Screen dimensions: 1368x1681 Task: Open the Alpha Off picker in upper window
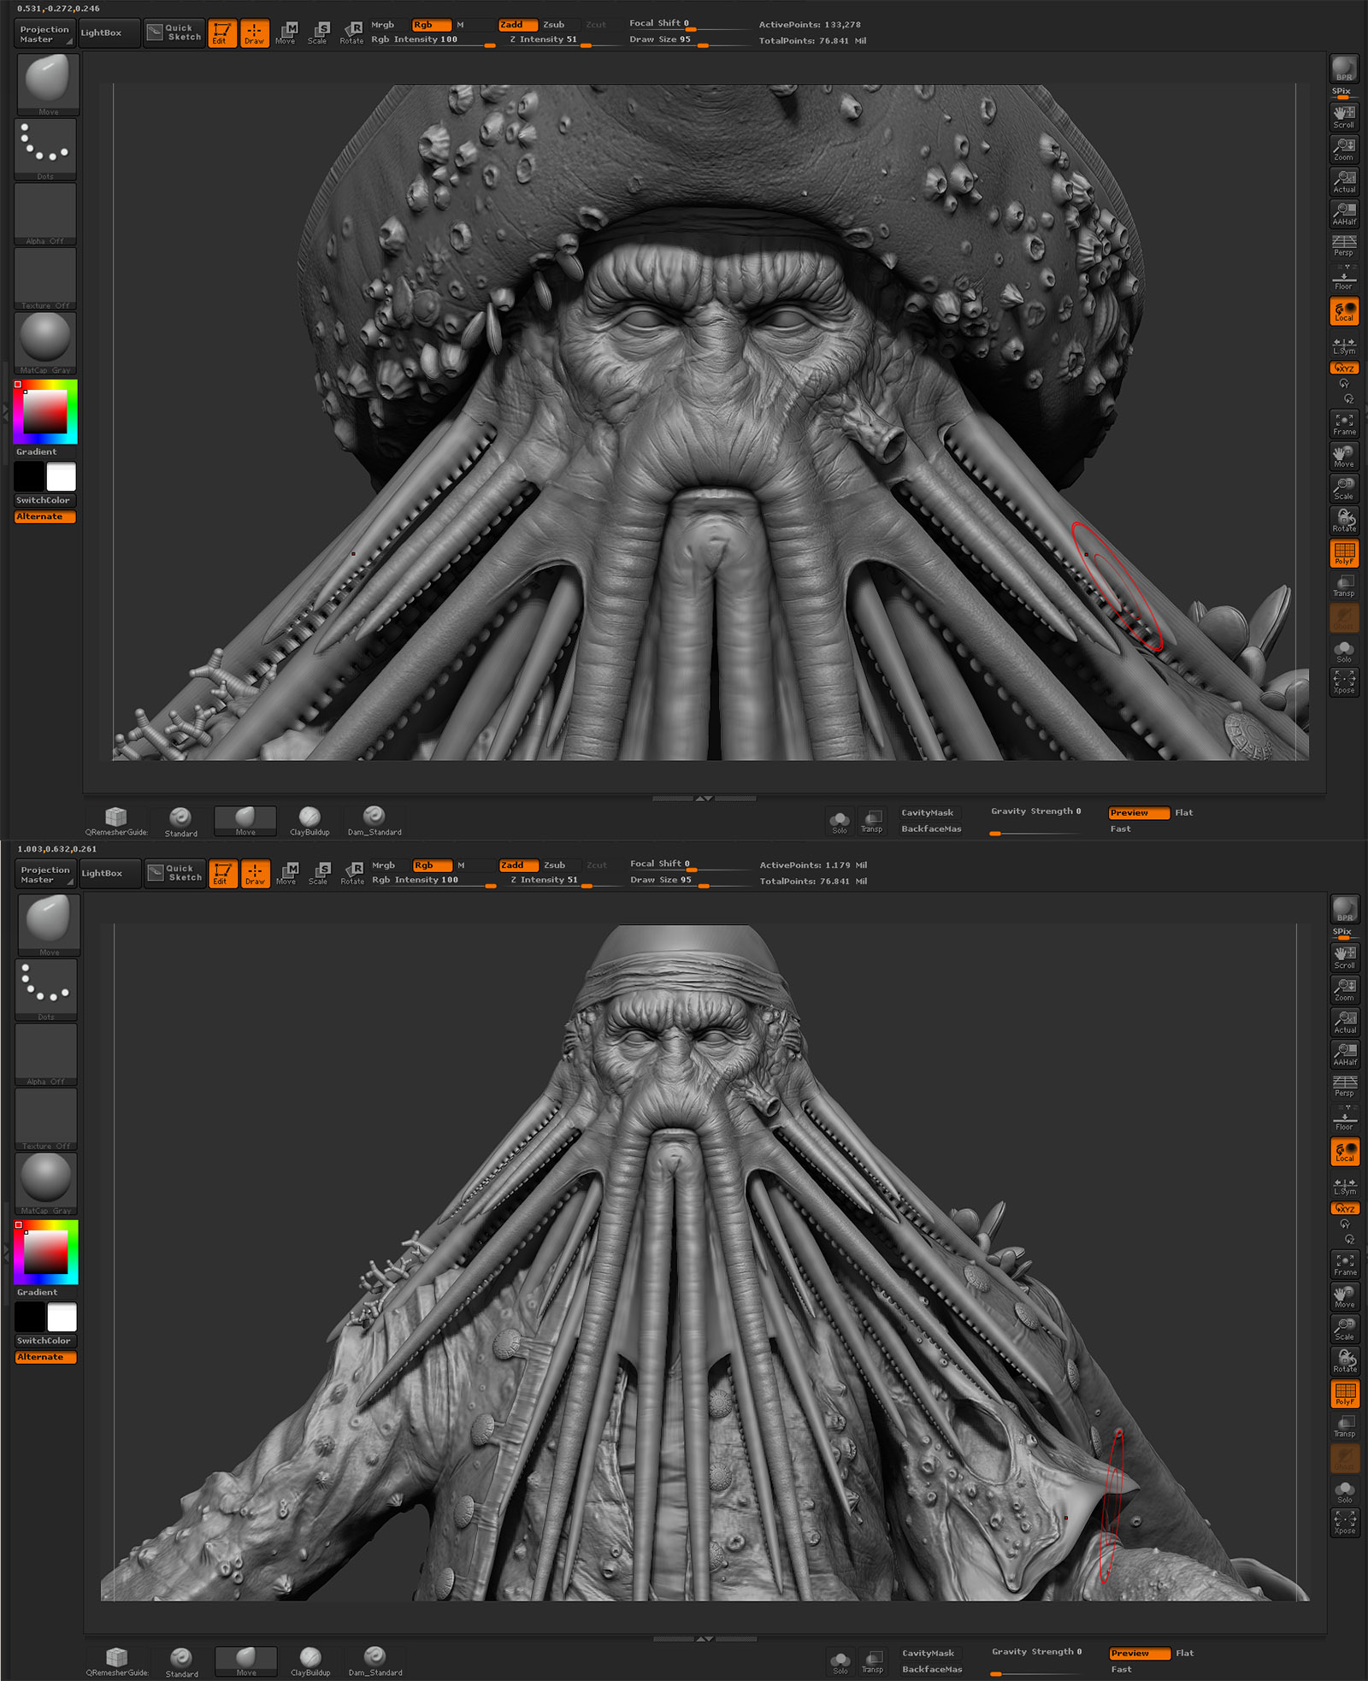pos(46,214)
